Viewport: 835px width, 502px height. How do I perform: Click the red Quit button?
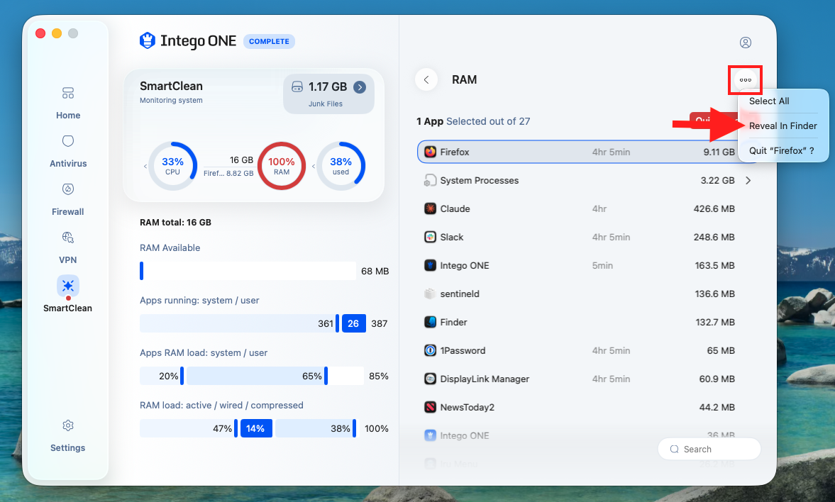tap(713, 121)
